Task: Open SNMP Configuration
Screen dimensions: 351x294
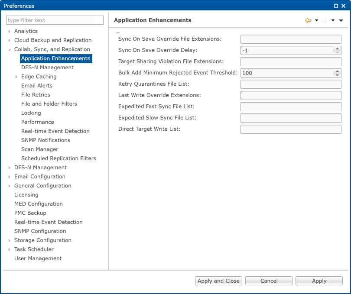Action: [40, 231]
